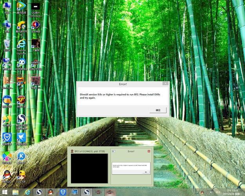Select the BF2 black window preview thumbnail
245x196 pixels.
[89, 168]
